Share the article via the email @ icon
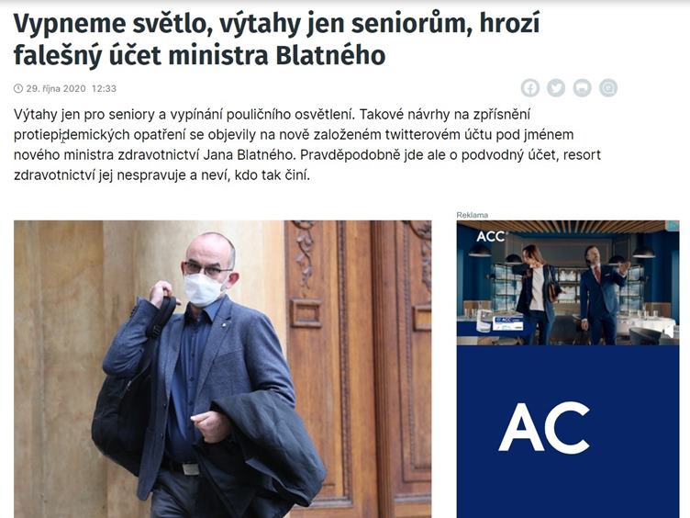The width and height of the screenshot is (690, 518). click(608, 88)
